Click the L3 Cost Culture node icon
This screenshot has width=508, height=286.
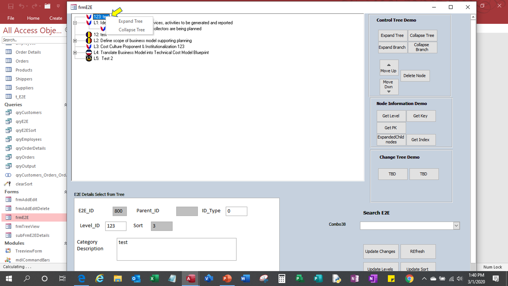pos(89,47)
